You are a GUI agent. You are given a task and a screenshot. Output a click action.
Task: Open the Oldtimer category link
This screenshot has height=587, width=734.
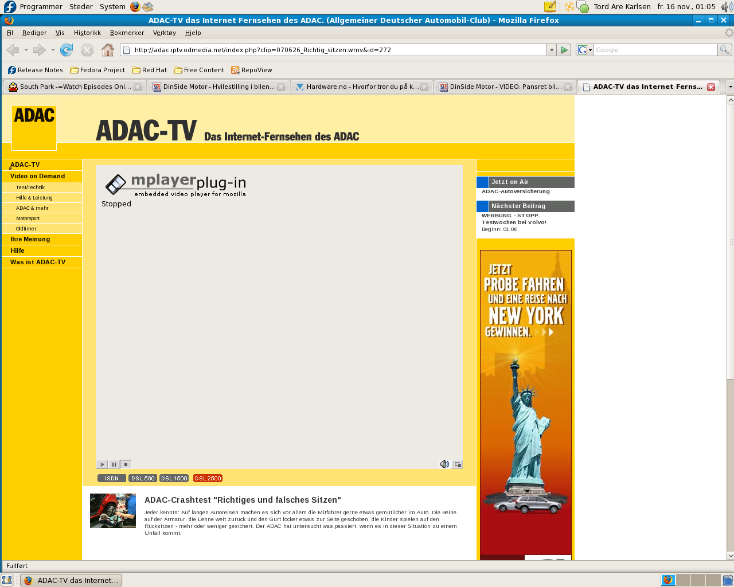26,229
